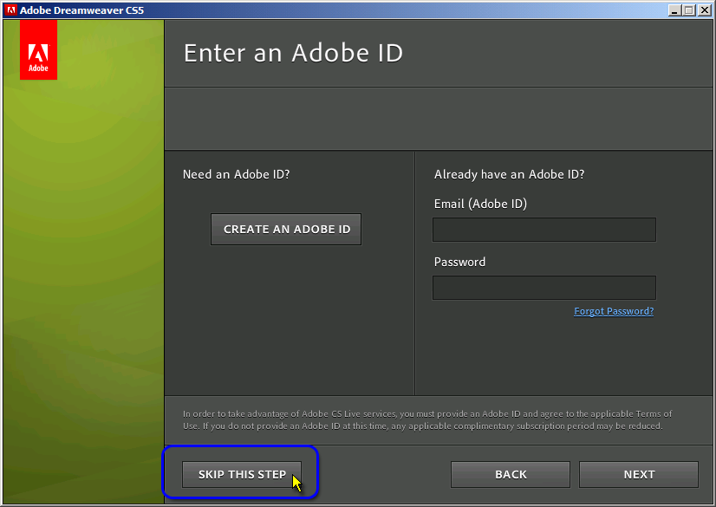The height and width of the screenshot is (507, 716).
Task: Maximize the Adobe Dreamweaver CS5 window
Action: (x=689, y=10)
